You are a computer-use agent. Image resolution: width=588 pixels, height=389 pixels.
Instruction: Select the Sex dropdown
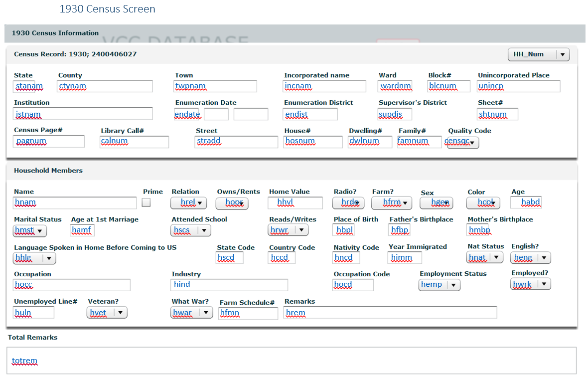pos(436,203)
